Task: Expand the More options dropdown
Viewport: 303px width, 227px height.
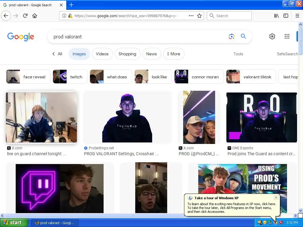Action: click(173, 54)
